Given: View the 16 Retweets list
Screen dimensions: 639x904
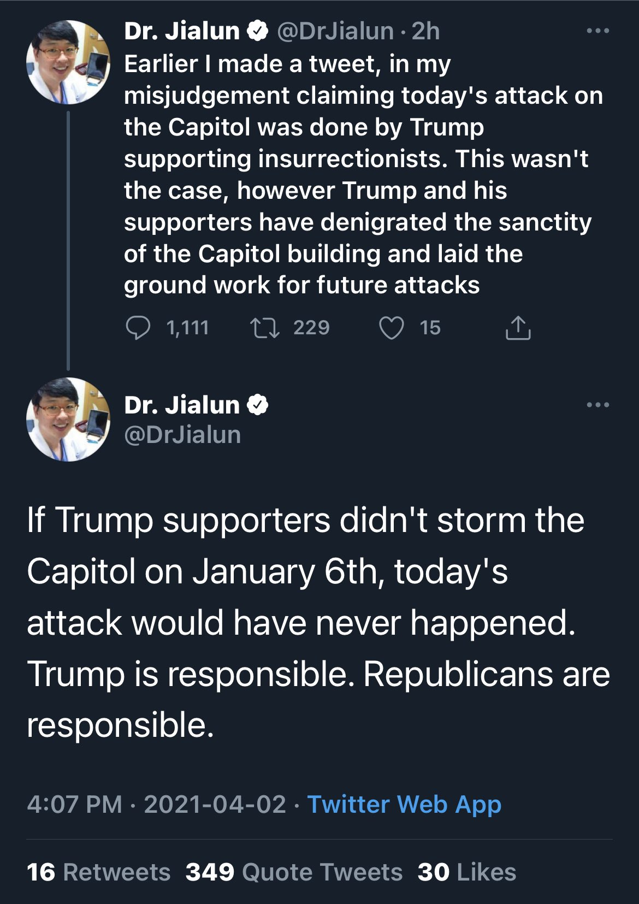Looking at the screenshot, I should (x=98, y=872).
